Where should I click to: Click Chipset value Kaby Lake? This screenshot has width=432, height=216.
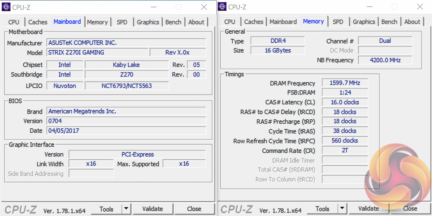[x=126, y=65]
